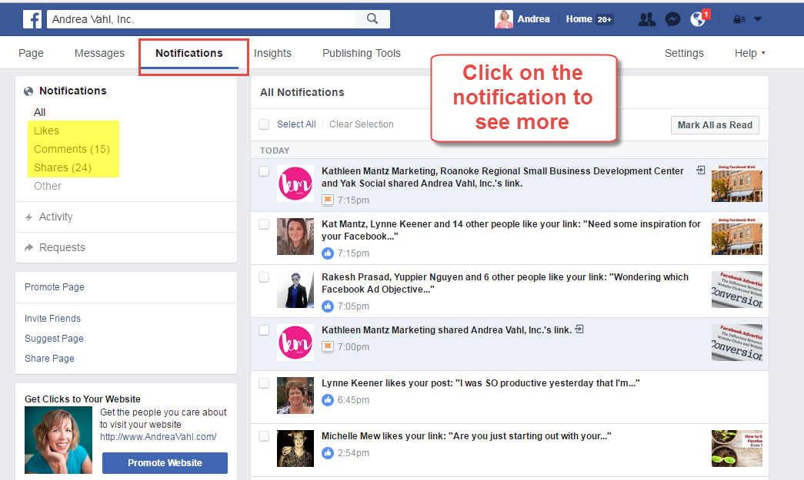The width and height of the screenshot is (804, 480).
Task: Check the Roanoke Regional share notification box
Action: pyautogui.click(x=264, y=171)
